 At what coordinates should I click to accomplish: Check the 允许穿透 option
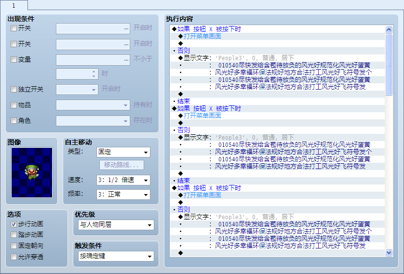(13, 257)
